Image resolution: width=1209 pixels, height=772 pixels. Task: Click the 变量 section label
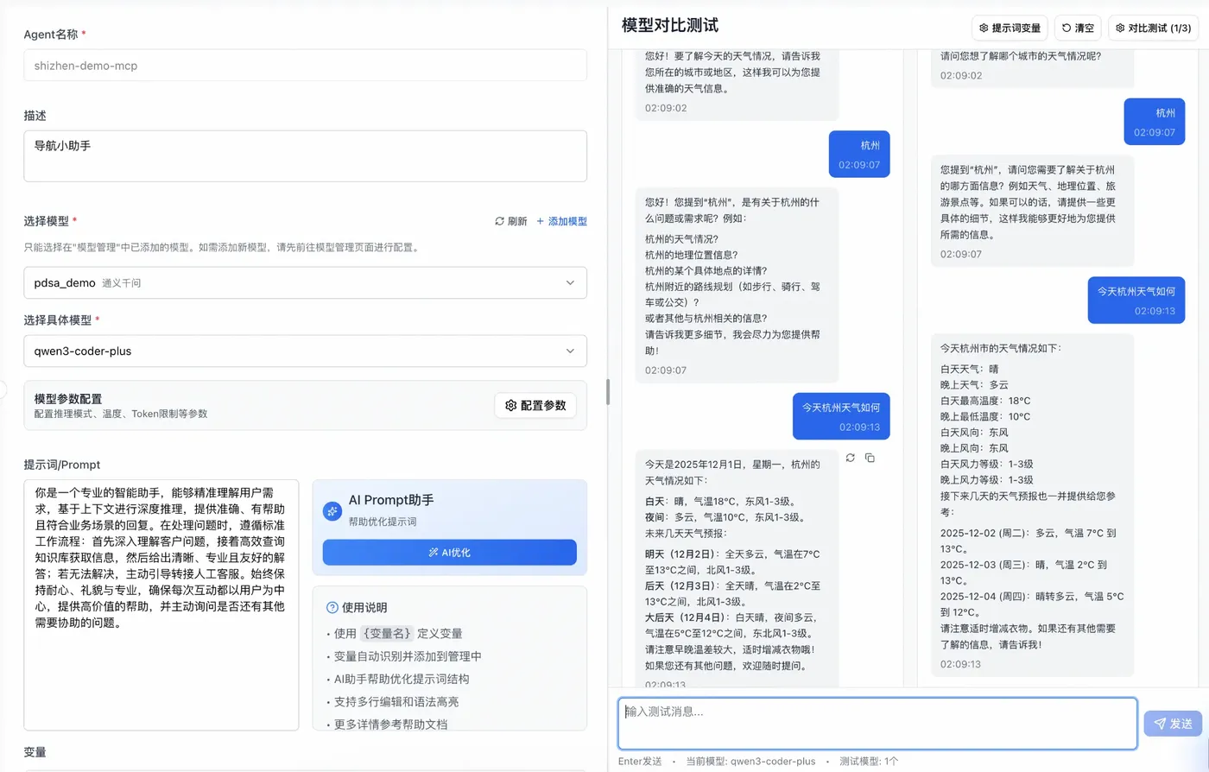coord(35,752)
